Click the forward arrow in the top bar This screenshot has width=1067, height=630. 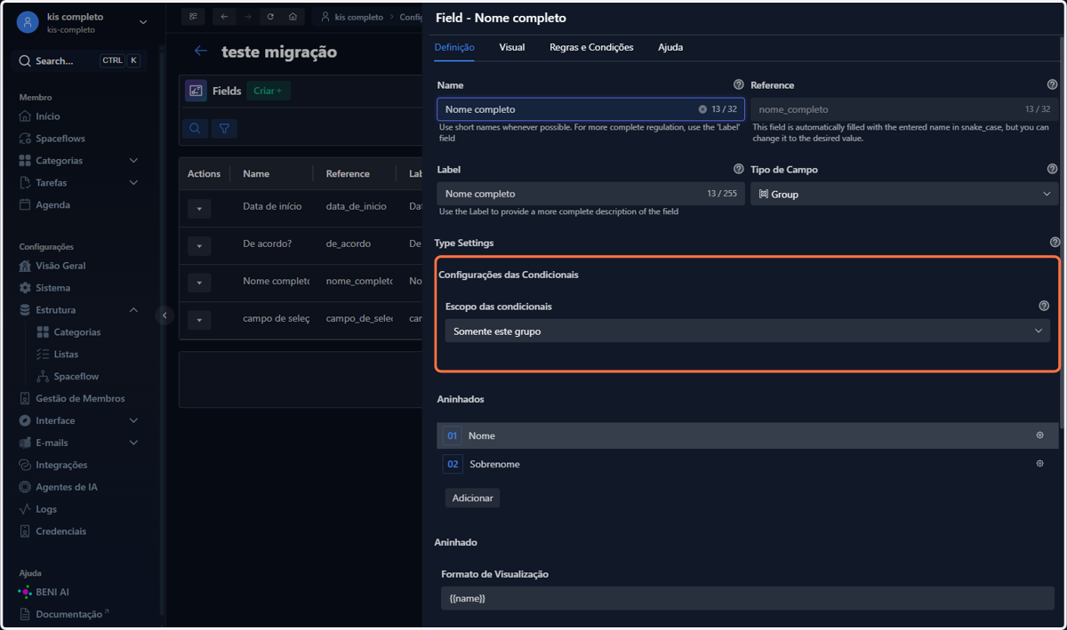pyautogui.click(x=247, y=17)
